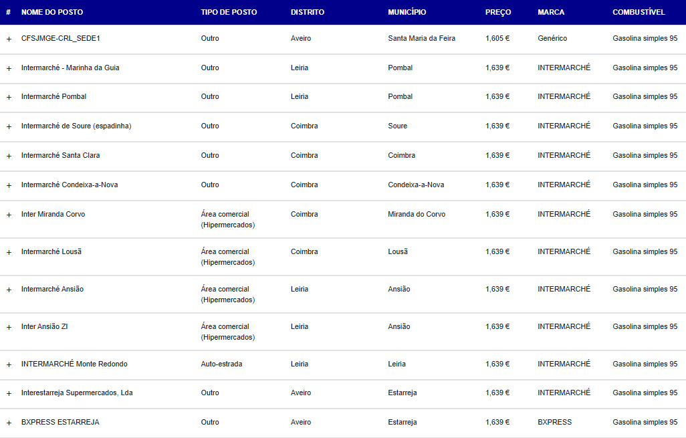Click Coimbra municipality in Intermarché Santa Clara row

[x=401, y=155]
